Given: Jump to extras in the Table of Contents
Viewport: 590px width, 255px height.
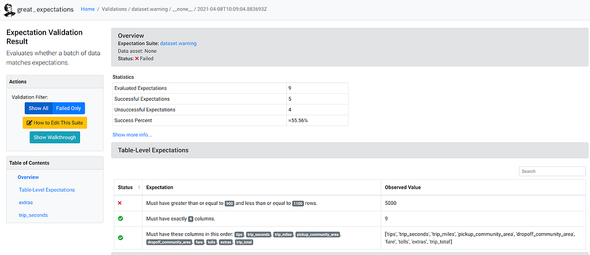Looking at the screenshot, I should 26,203.
